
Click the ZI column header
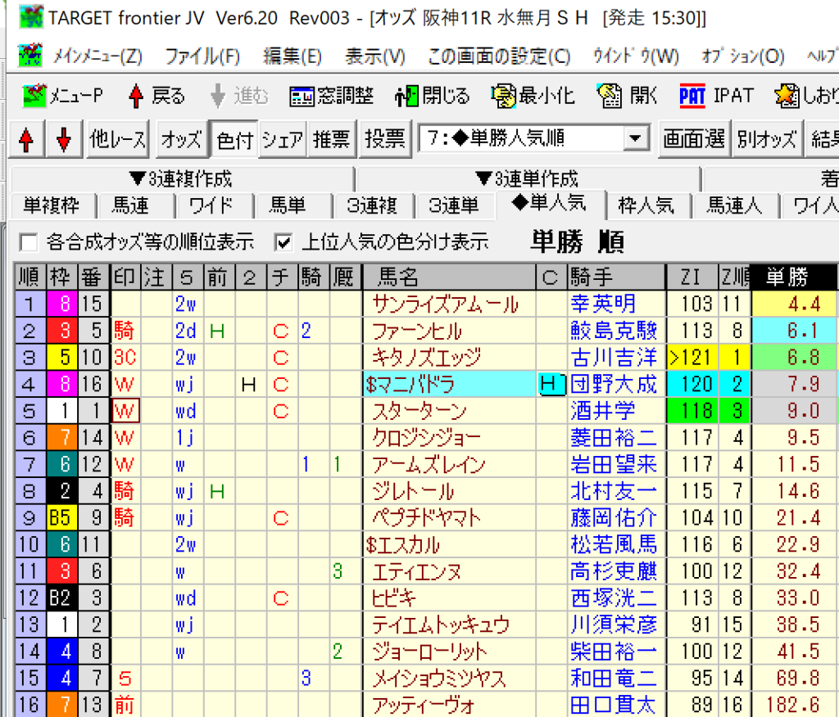[692, 277]
